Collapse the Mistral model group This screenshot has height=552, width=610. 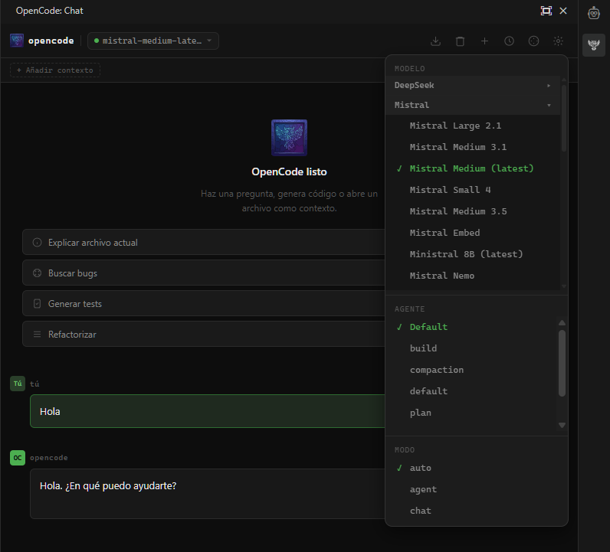click(473, 106)
